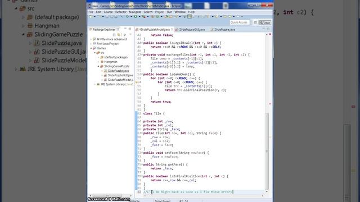Click the warning marker on line 54

point(137,82)
